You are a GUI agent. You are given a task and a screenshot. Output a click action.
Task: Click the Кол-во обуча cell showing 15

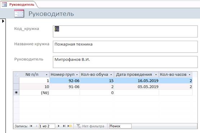(97, 81)
